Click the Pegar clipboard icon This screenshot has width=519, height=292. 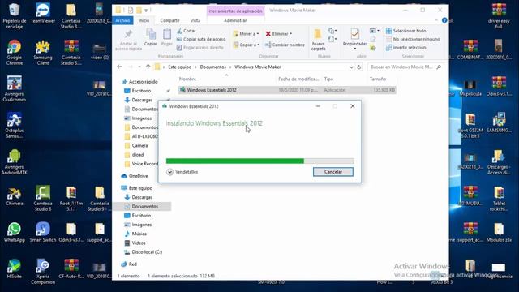pos(167,34)
